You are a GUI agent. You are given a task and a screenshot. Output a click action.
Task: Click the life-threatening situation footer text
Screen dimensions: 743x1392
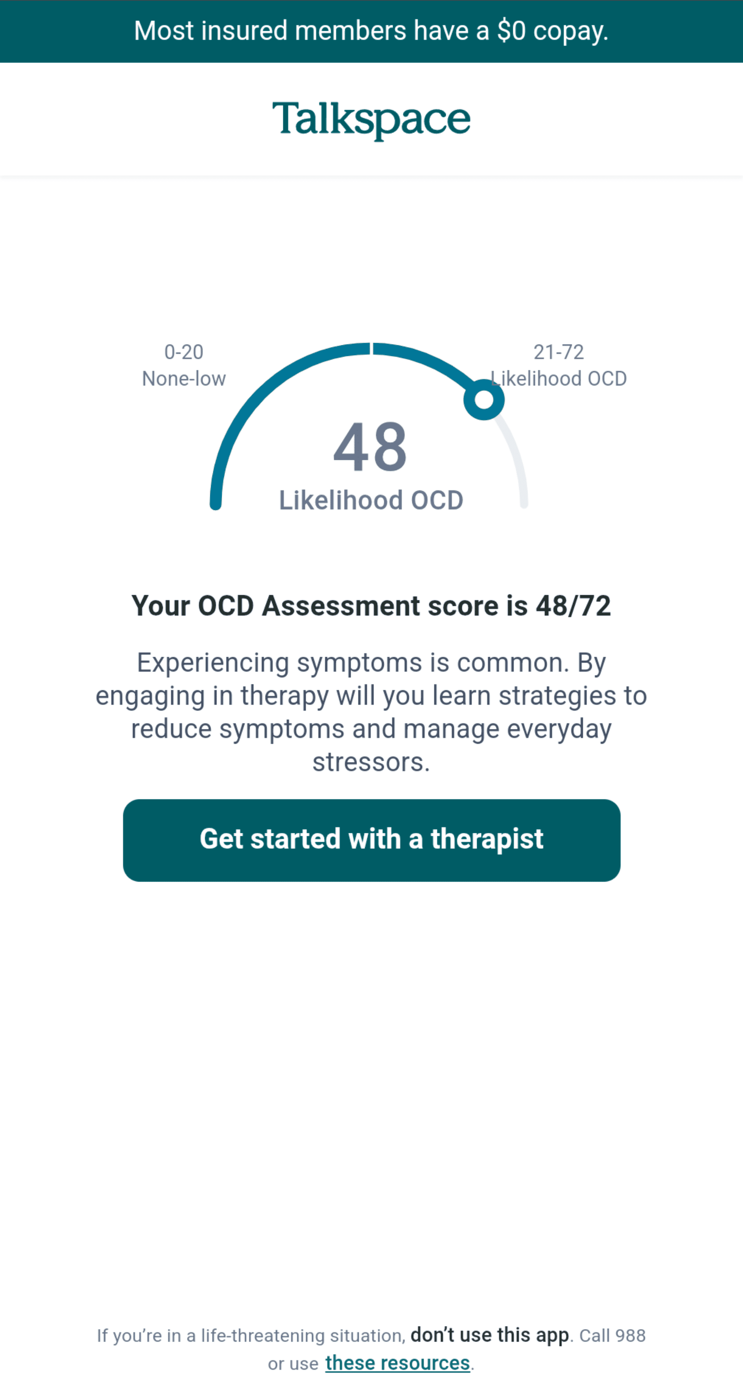pyautogui.click(x=251, y=1335)
